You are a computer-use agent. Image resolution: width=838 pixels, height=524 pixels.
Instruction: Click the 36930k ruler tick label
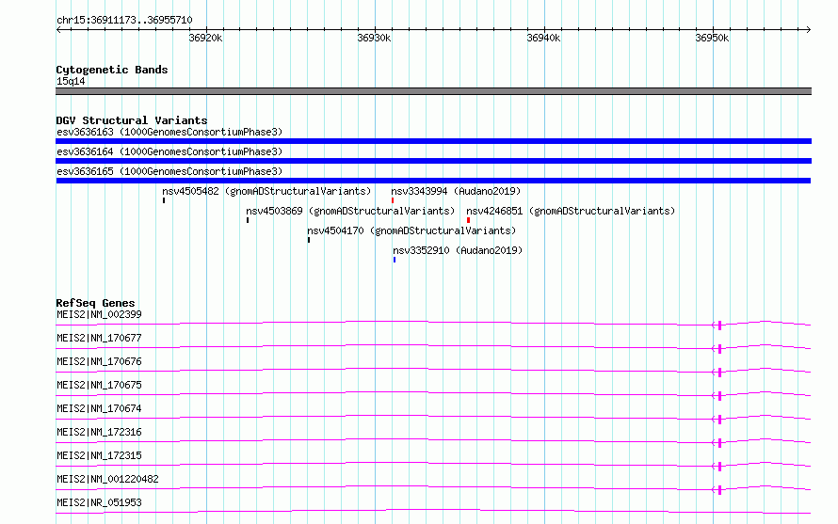coord(374,38)
